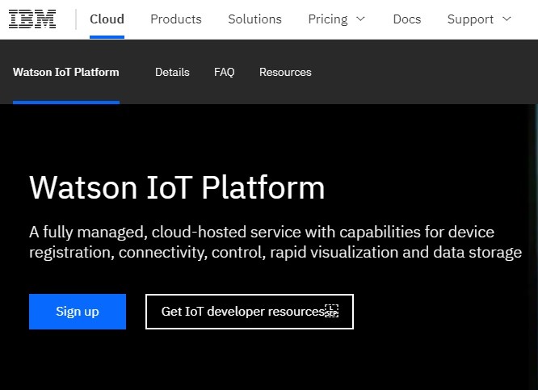Open the Cloud tab in top navigation
This screenshot has height=390, width=538.
[107, 19]
